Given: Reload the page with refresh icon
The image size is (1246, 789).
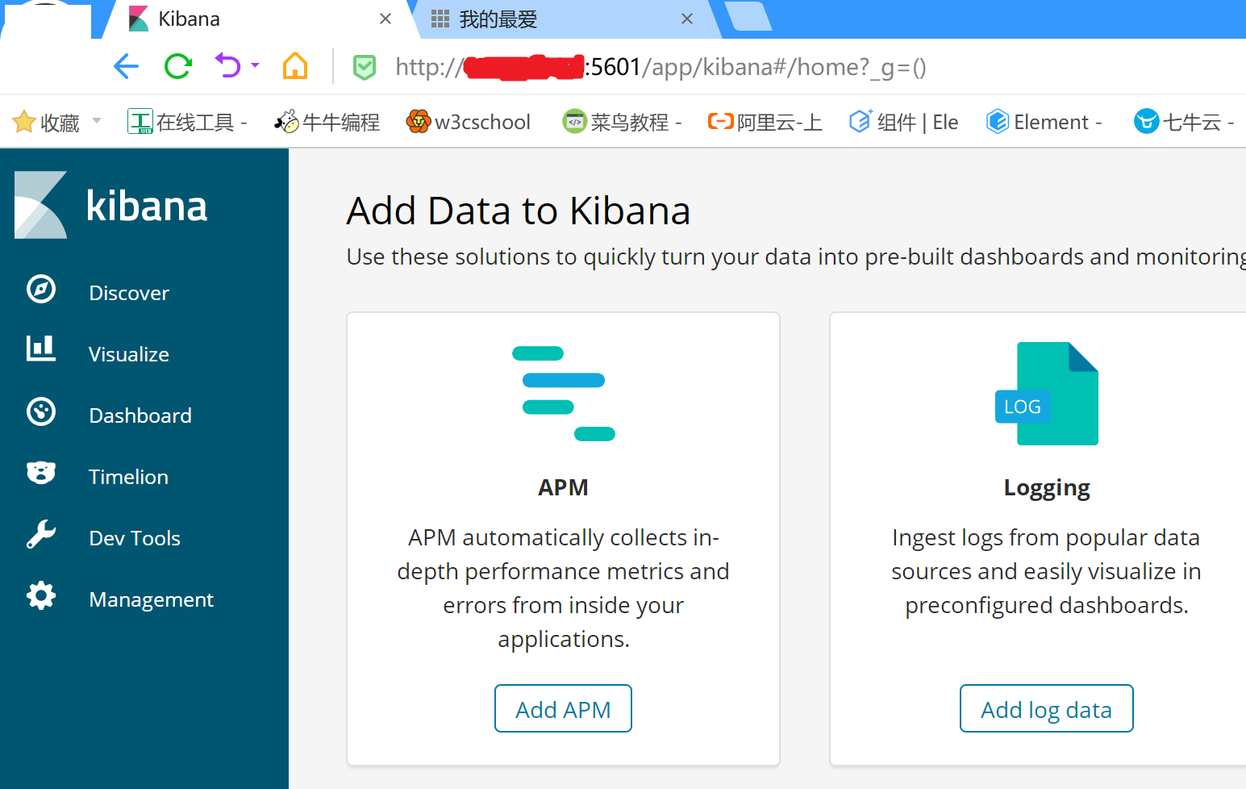Looking at the screenshot, I should pyautogui.click(x=177, y=66).
